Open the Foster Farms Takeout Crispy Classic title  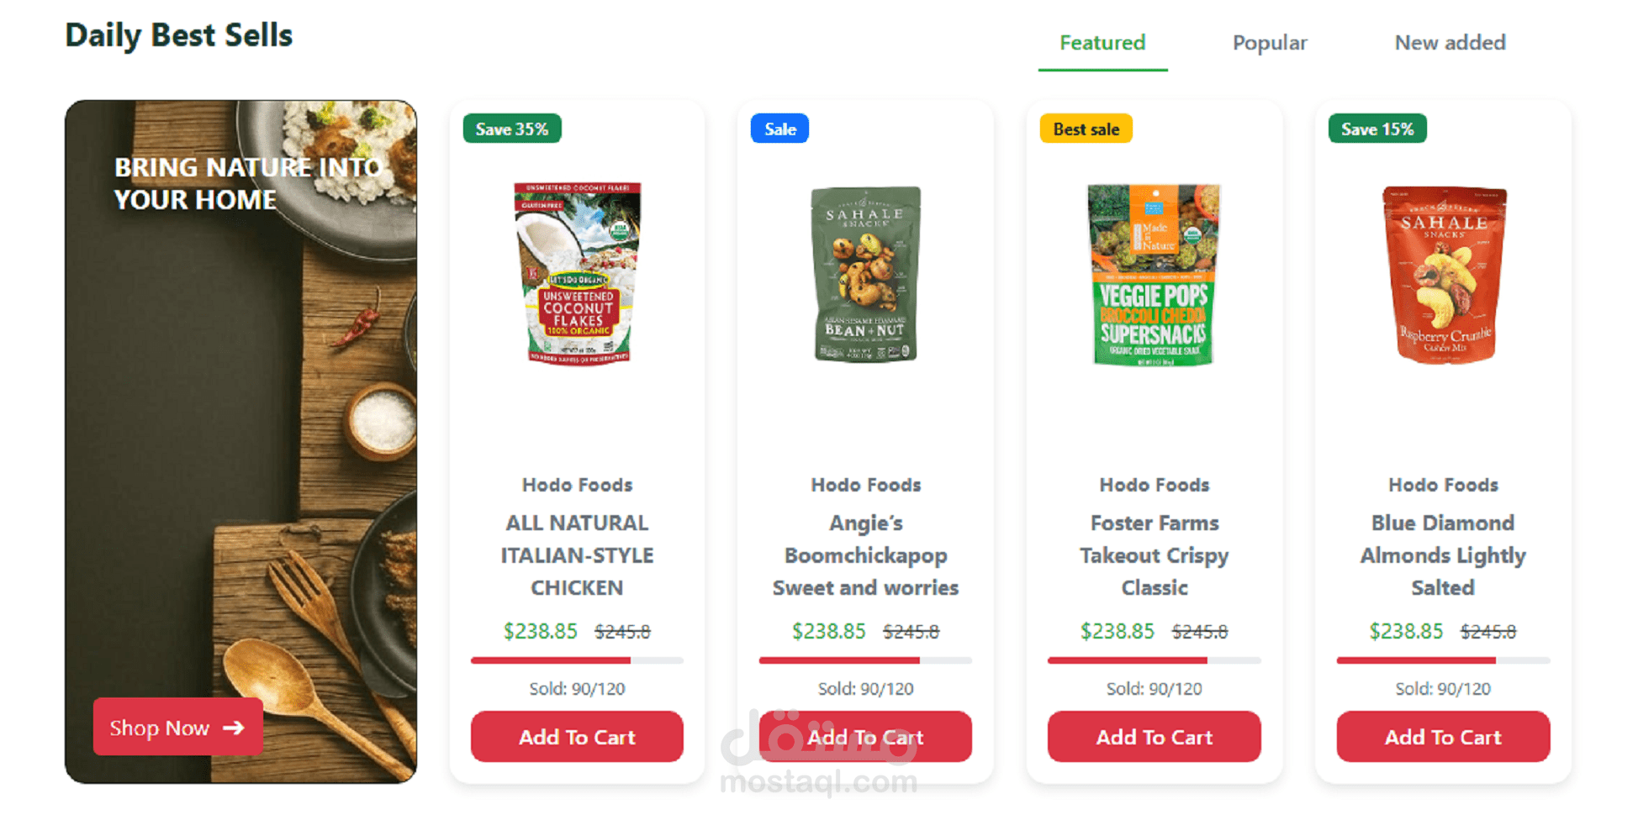pyautogui.click(x=1154, y=555)
